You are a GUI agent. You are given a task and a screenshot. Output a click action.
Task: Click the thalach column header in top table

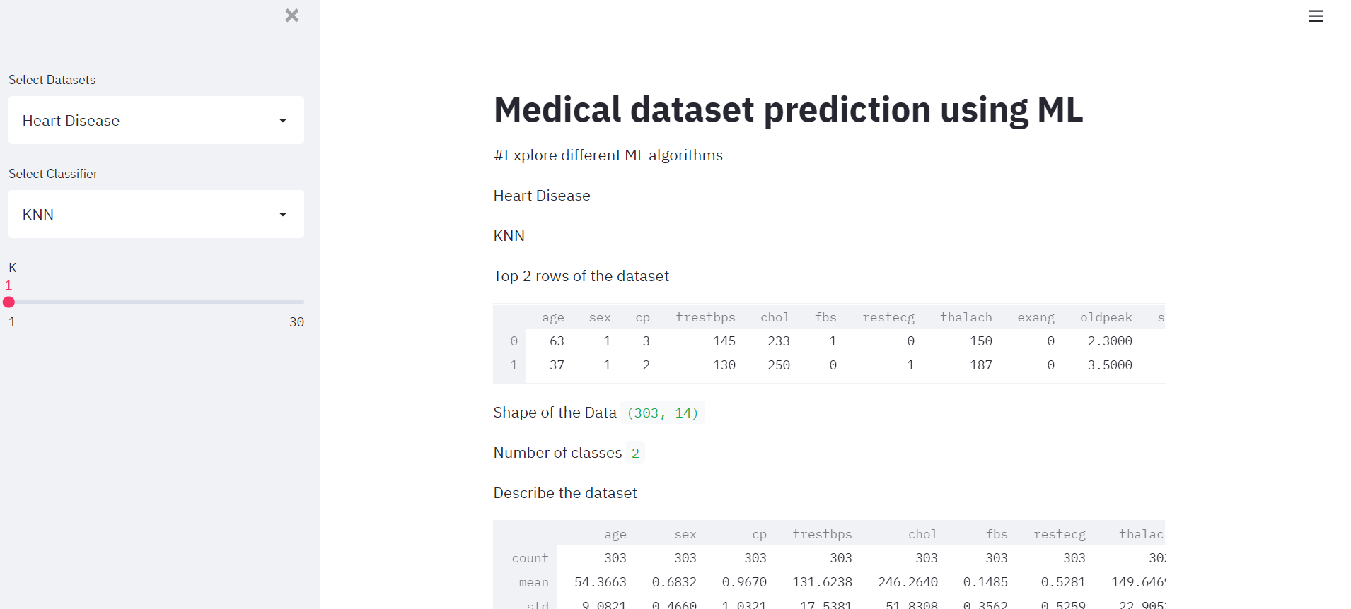(966, 317)
